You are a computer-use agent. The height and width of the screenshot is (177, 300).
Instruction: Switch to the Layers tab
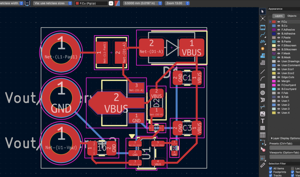pos(278,16)
